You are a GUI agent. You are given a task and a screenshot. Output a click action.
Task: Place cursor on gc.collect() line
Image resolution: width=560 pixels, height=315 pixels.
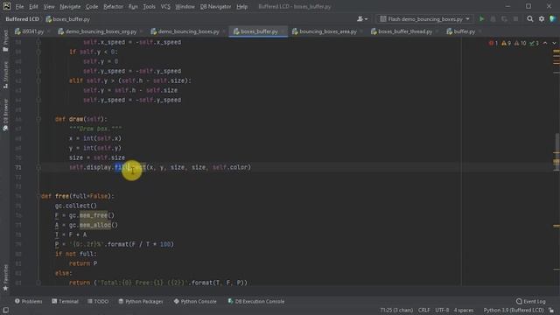(x=76, y=206)
